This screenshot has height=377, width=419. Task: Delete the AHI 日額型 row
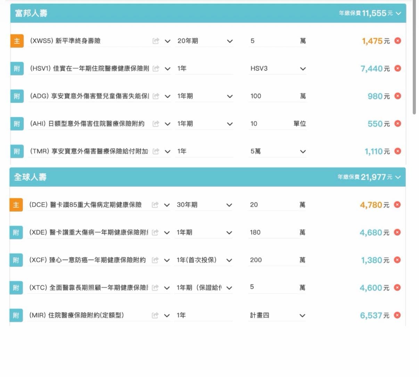(x=398, y=123)
